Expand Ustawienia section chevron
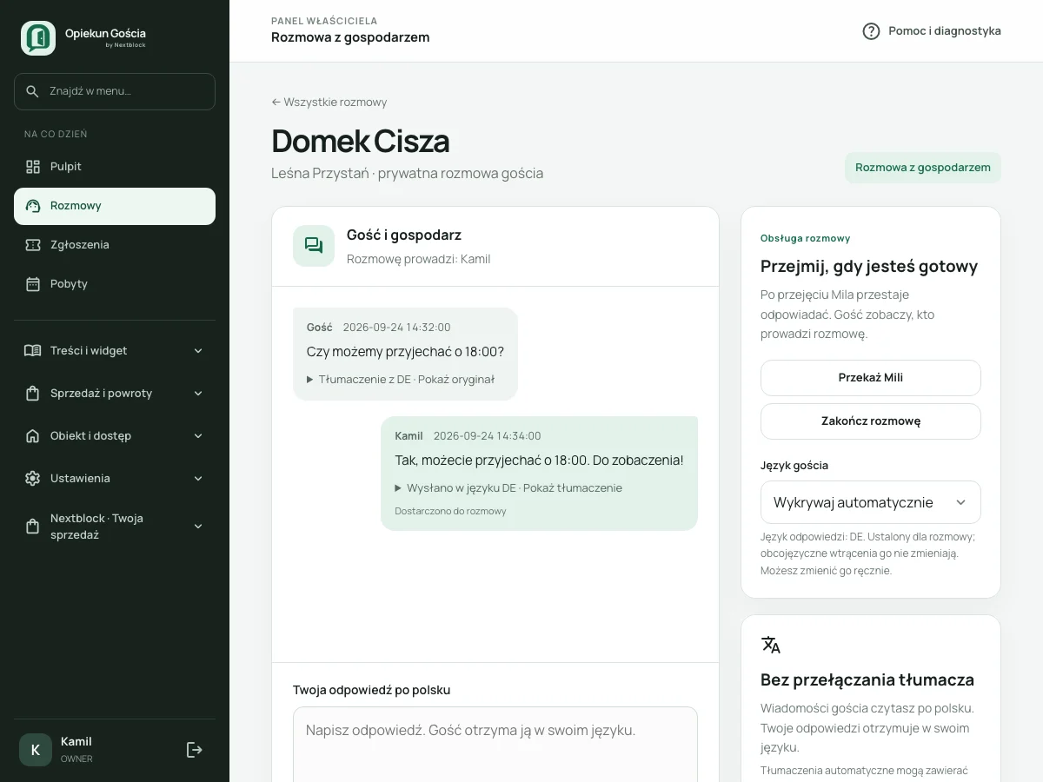The width and height of the screenshot is (1043, 782). pyautogui.click(x=198, y=479)
